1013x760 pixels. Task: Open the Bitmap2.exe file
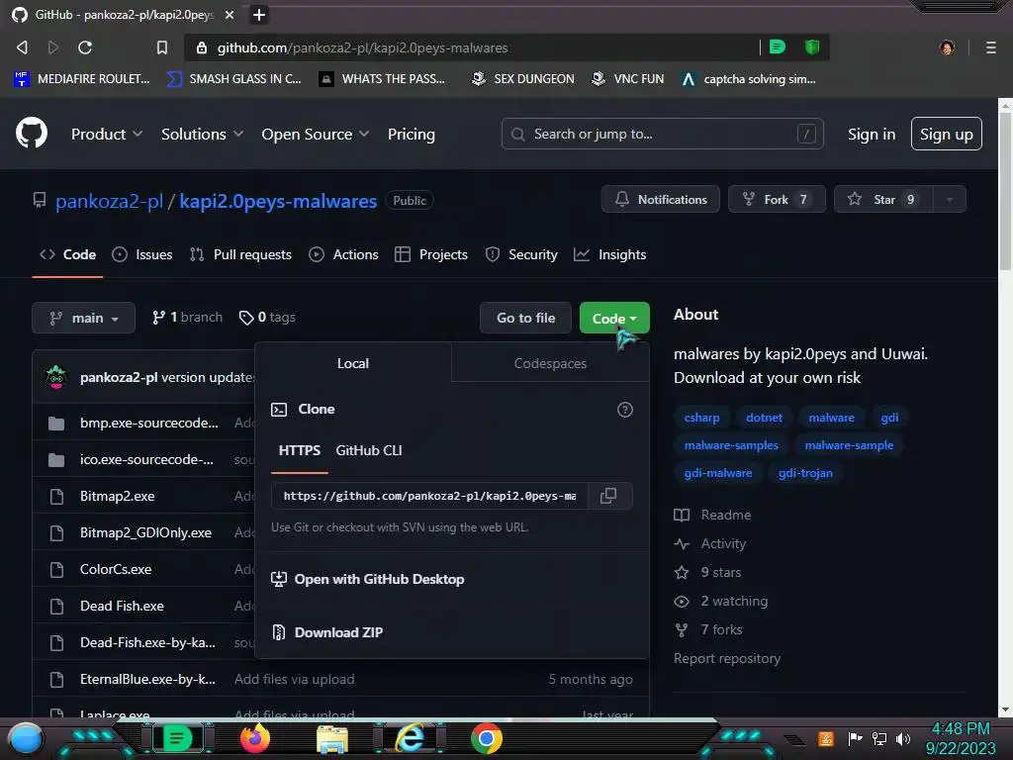point(117,496)
